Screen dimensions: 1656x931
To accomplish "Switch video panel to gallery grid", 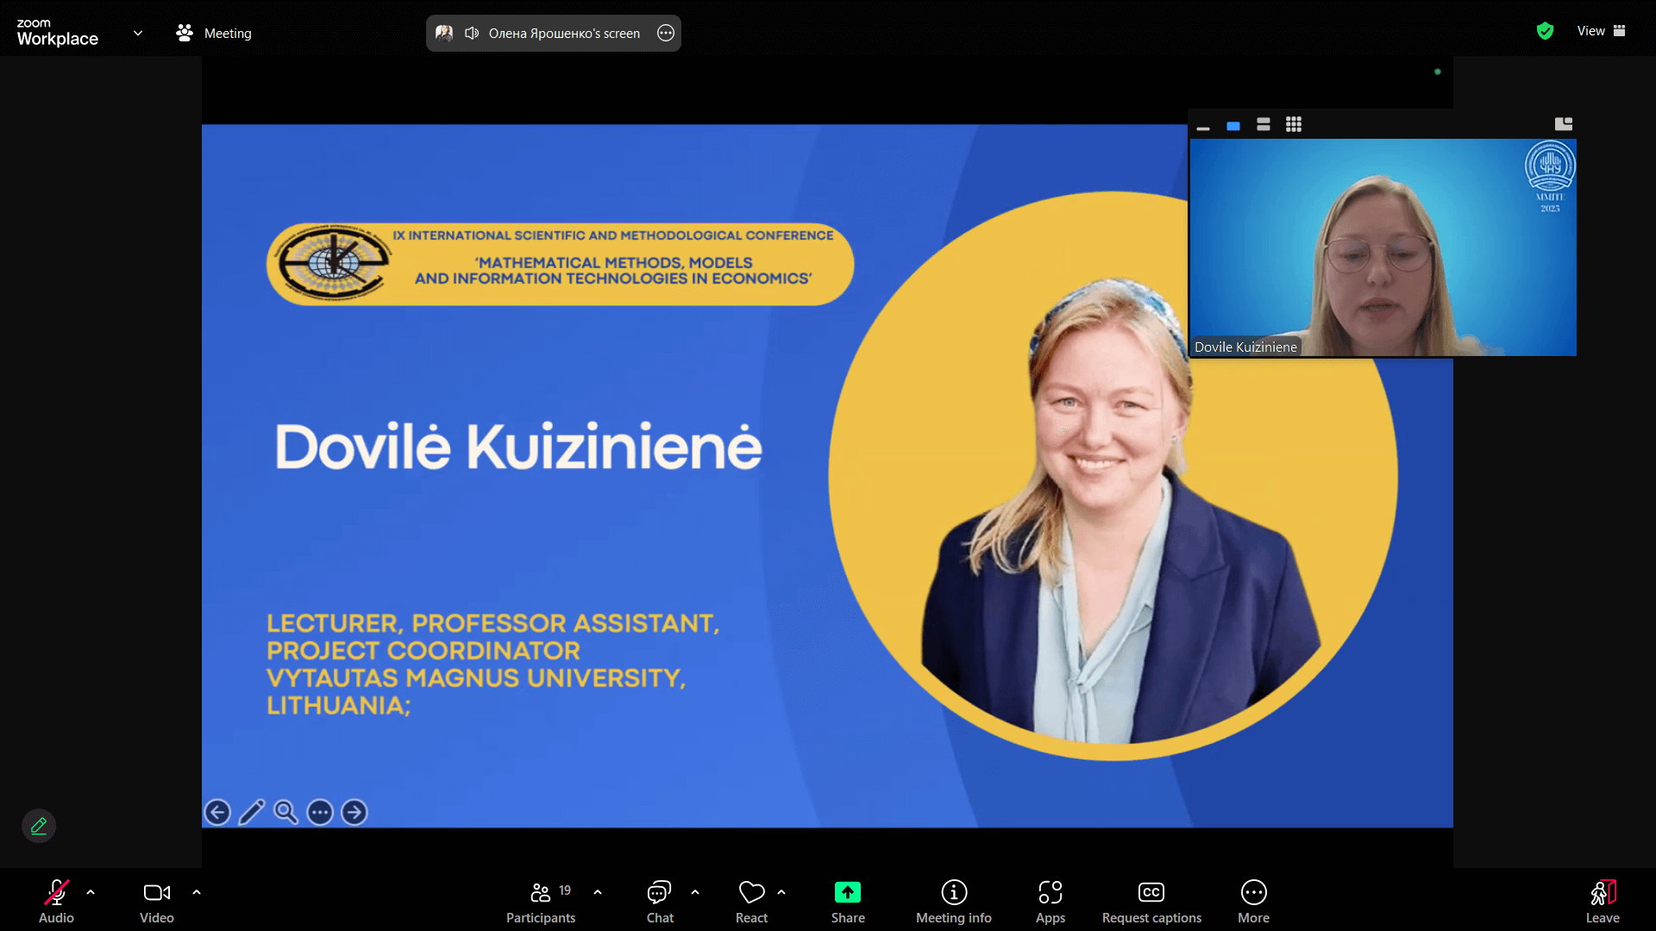I will pos(1294,124).
